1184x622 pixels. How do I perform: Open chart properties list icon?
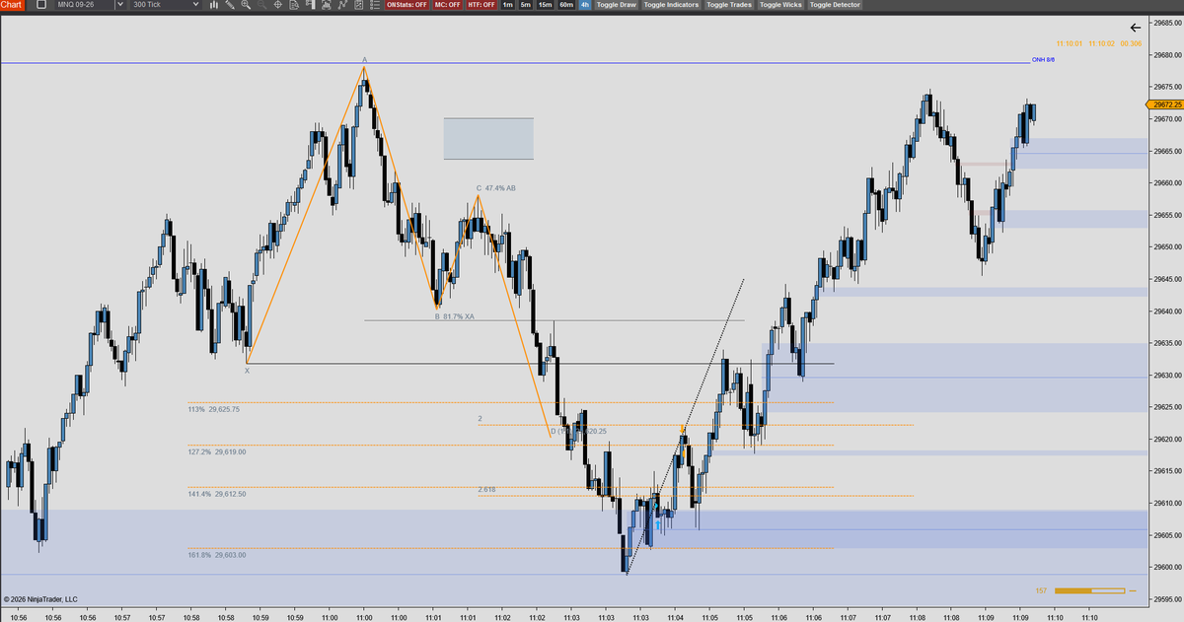tap(374, 5)
